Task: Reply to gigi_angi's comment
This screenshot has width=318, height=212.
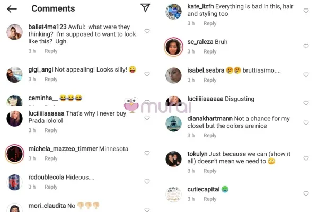Action: click(x=51, y=79)
